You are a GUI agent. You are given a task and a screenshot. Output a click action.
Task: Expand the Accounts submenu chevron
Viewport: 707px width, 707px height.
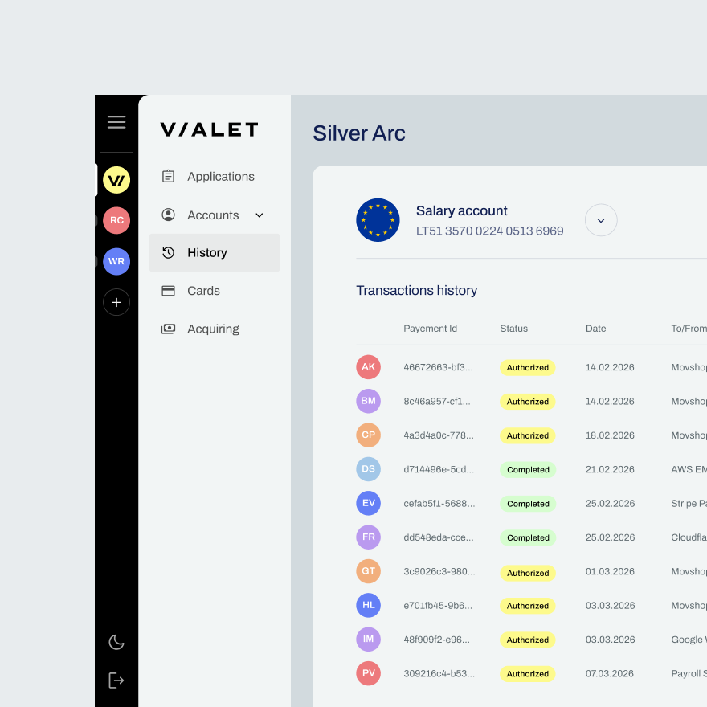point(260,215)
